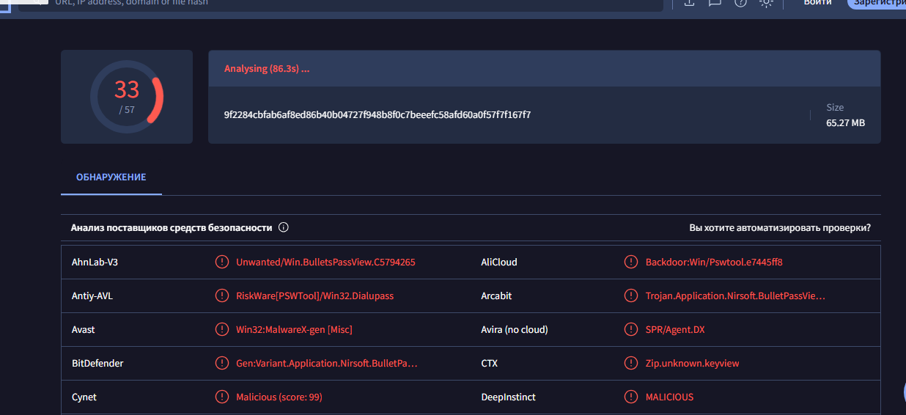The height and width of the screenshot is (415, 906).
Task: Toggle the light/dark theme sun icon
Action: pyautogui.click(x=766, y=3)
